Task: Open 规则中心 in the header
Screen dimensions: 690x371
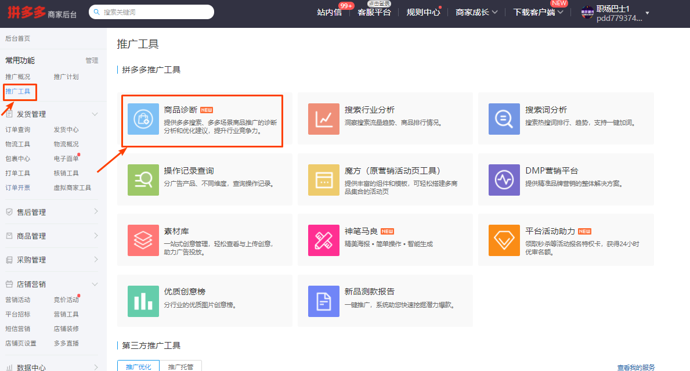Action: pyautogui.click(x=423, y=12)
